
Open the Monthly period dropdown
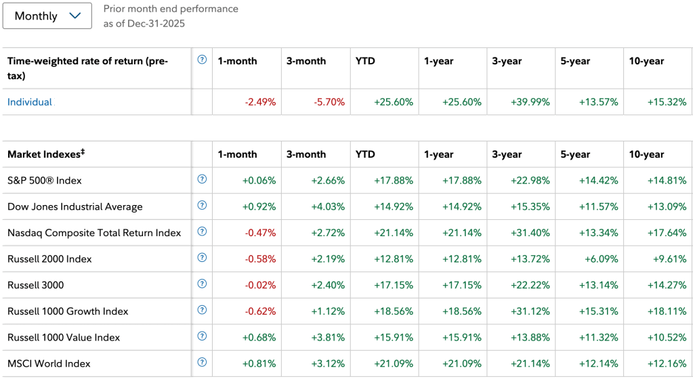coord(47,16)
